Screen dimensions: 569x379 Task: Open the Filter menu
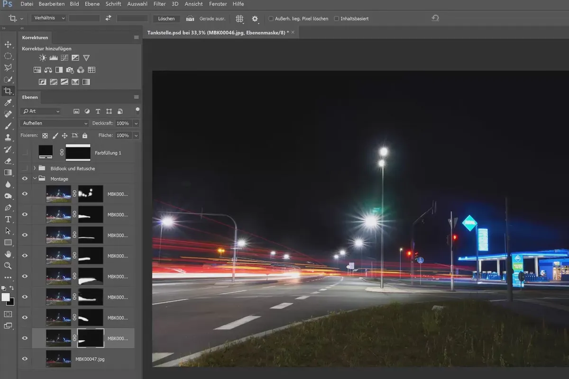tap(159, 4)
